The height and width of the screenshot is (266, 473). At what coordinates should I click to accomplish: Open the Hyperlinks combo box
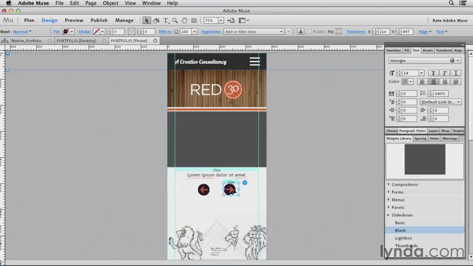pos(254,31)
